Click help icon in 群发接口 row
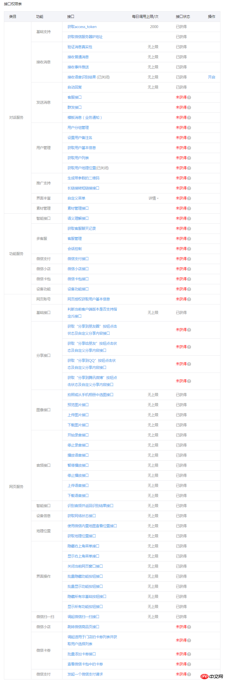226x682 pixels. pos(189,108)
